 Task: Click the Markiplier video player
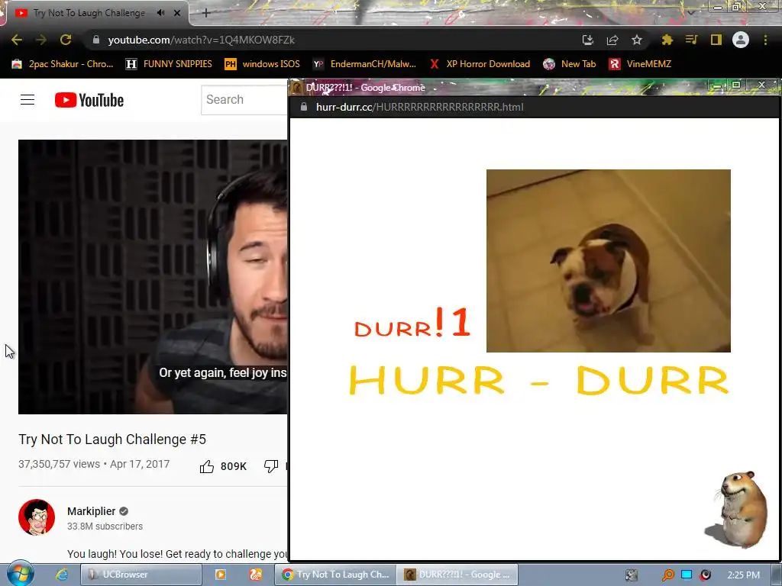coord(153,276)
